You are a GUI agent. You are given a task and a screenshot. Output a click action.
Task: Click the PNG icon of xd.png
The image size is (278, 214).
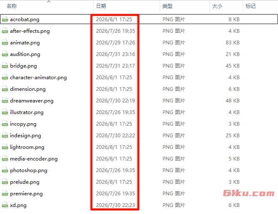[x=5, y=205]
